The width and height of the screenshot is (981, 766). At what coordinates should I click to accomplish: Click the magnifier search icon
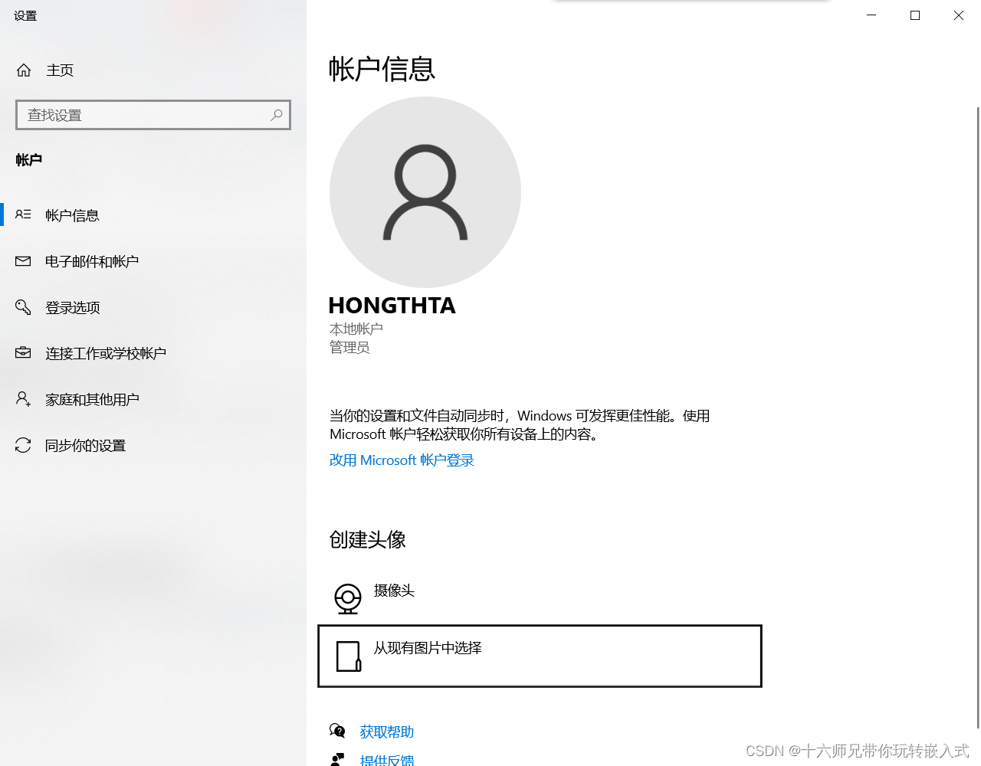pyautogui.click(x=277, y=115)
